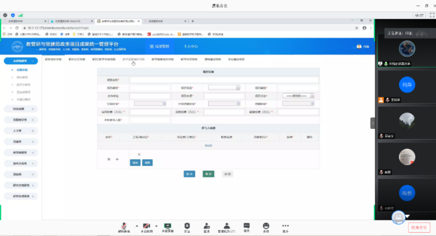Open audio options arrow beside microphone
Viewport: 436px width, 236px height.
click(x=137, y=225)
